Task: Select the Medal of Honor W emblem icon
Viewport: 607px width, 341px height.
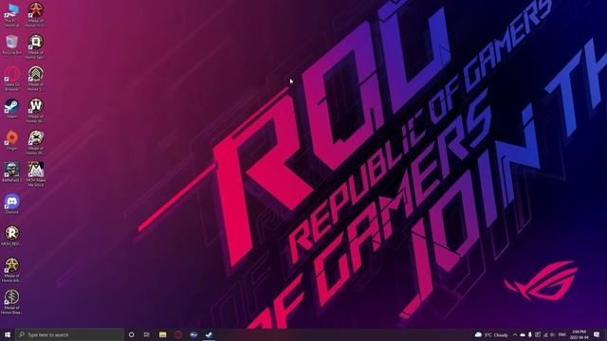Action: coord(36,111)
